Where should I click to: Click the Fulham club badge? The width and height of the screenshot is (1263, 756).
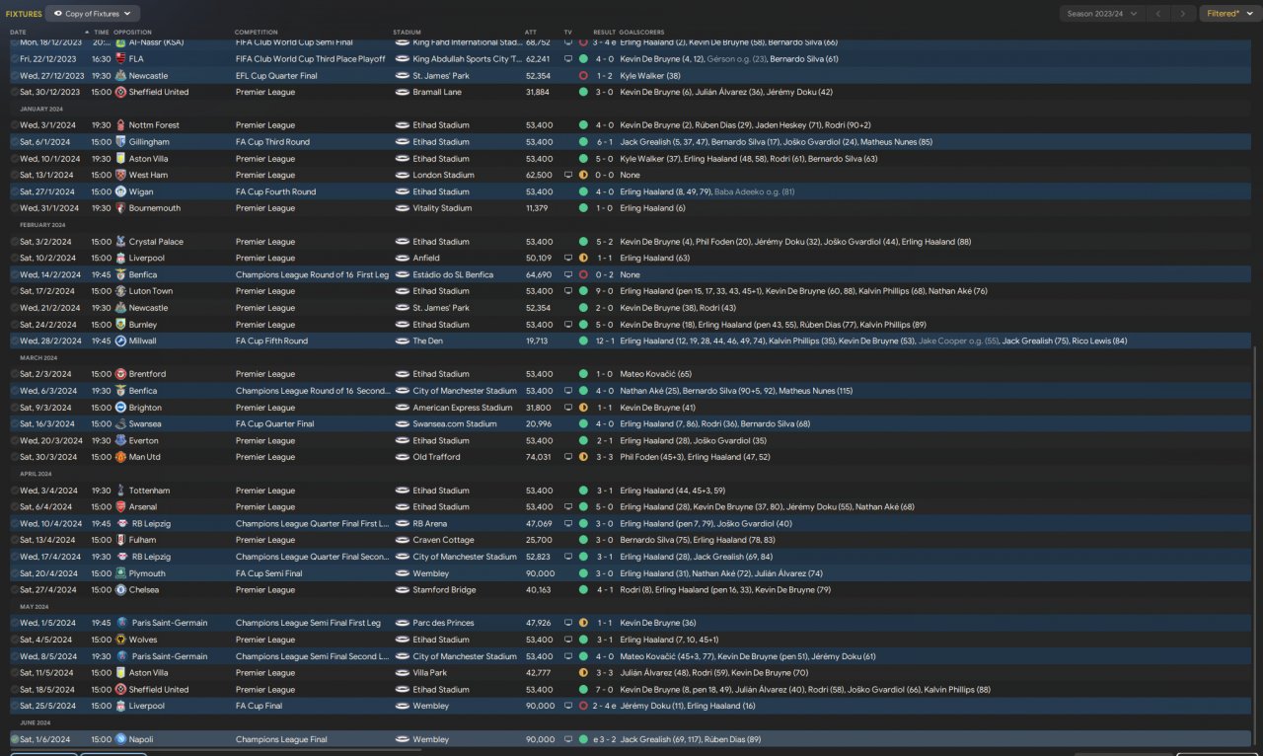pyautogui.click(x=120, y=540)
